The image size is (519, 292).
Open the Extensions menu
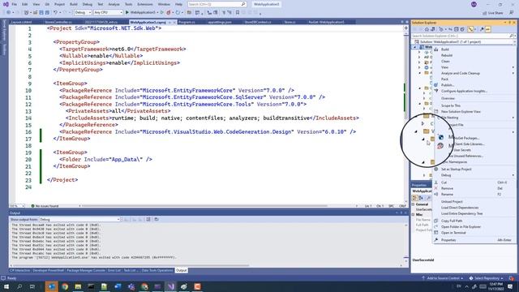click(145, 4)
